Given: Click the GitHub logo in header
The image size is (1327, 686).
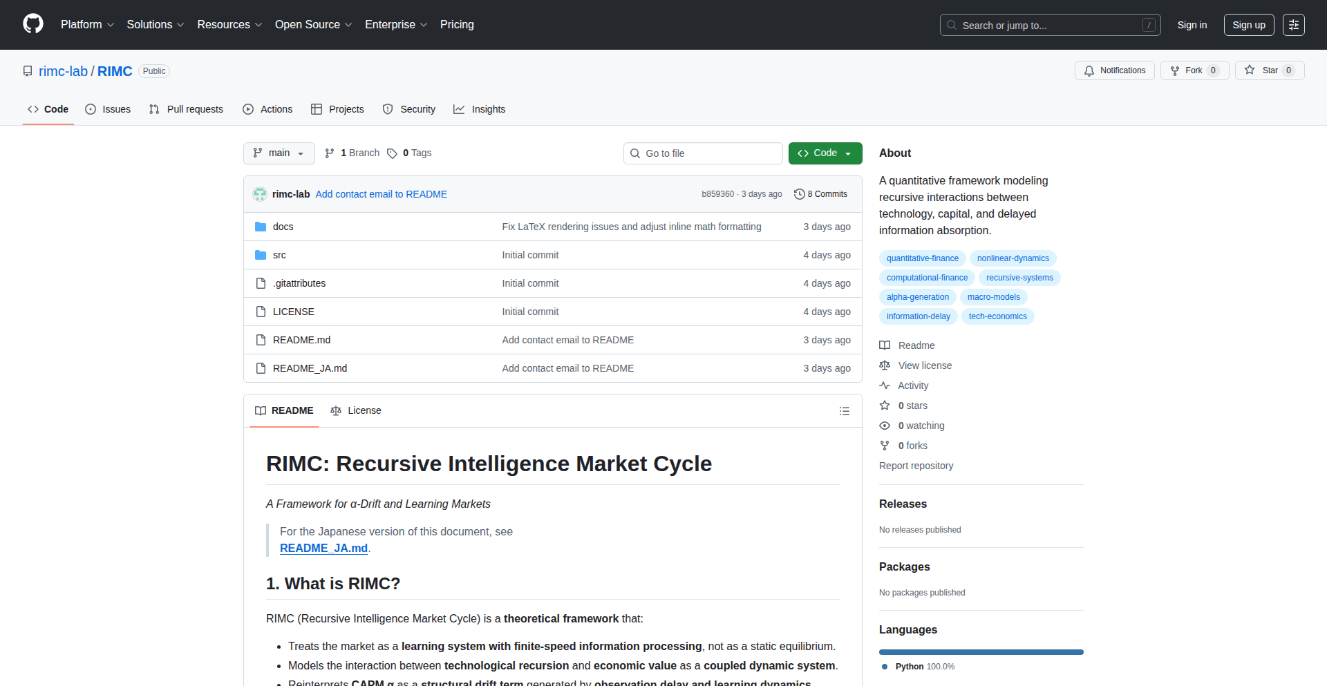Looking at the screenshot, I should point(33,24).
